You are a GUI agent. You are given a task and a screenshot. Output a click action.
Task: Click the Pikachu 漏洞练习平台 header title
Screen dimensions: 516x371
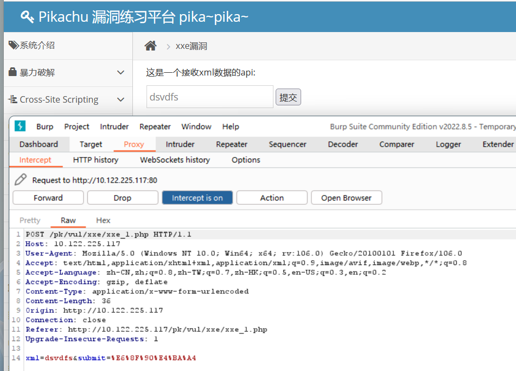click(143, 17)
